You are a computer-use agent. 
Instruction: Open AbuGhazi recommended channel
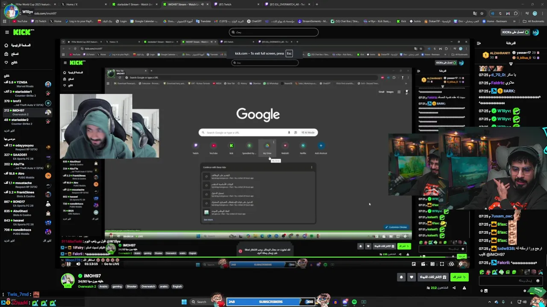(27, 213)
